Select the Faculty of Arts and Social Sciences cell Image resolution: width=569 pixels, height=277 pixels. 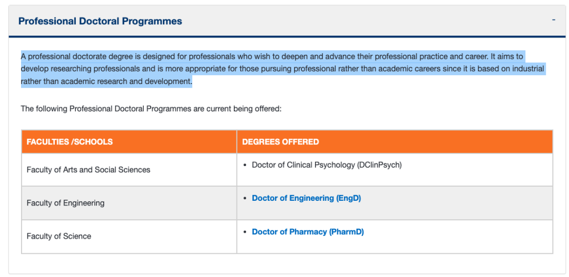coord(129,169)
